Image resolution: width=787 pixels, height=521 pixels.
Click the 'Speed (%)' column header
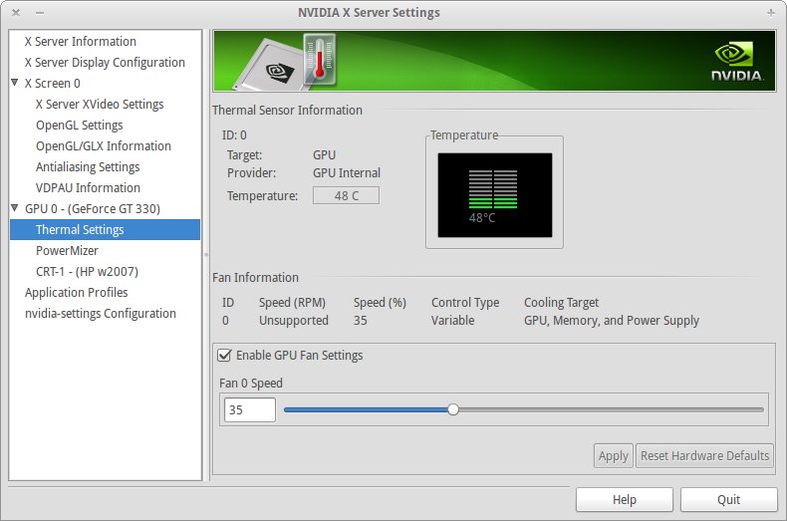[380, 303]
